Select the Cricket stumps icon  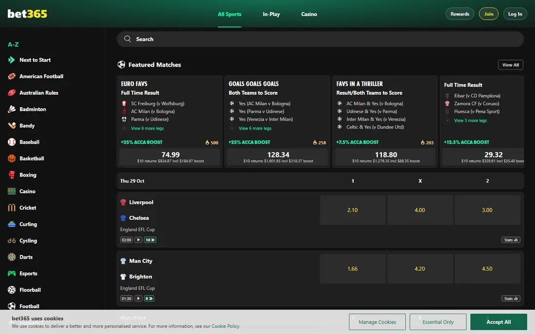[x=12, y=208]
